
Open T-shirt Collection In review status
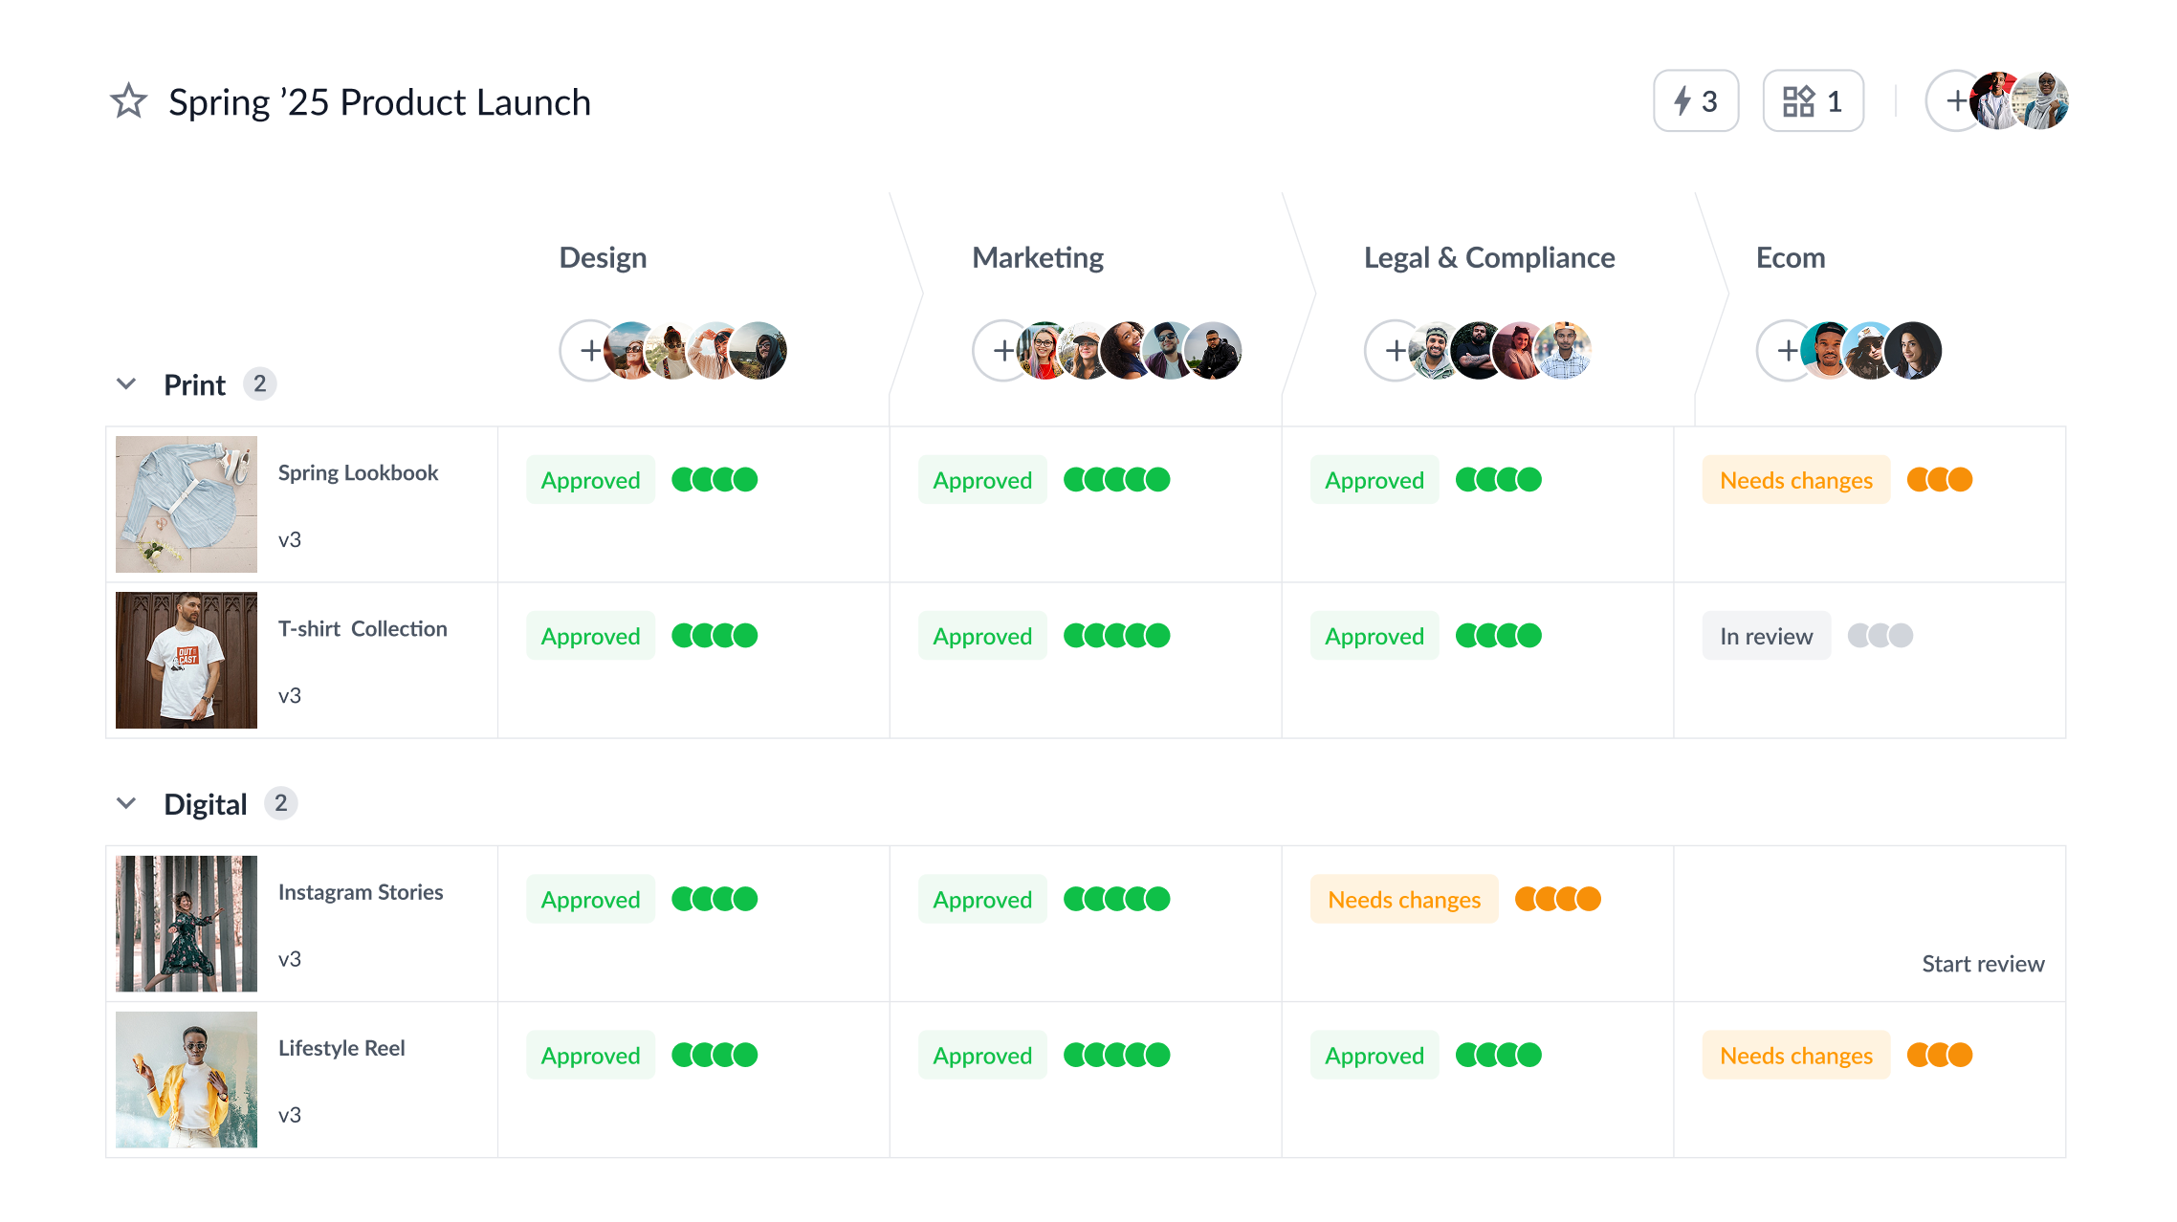coord(1766,636)
